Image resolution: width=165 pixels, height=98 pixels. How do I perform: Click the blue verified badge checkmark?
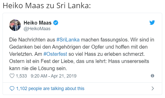[x=56, y=23]
